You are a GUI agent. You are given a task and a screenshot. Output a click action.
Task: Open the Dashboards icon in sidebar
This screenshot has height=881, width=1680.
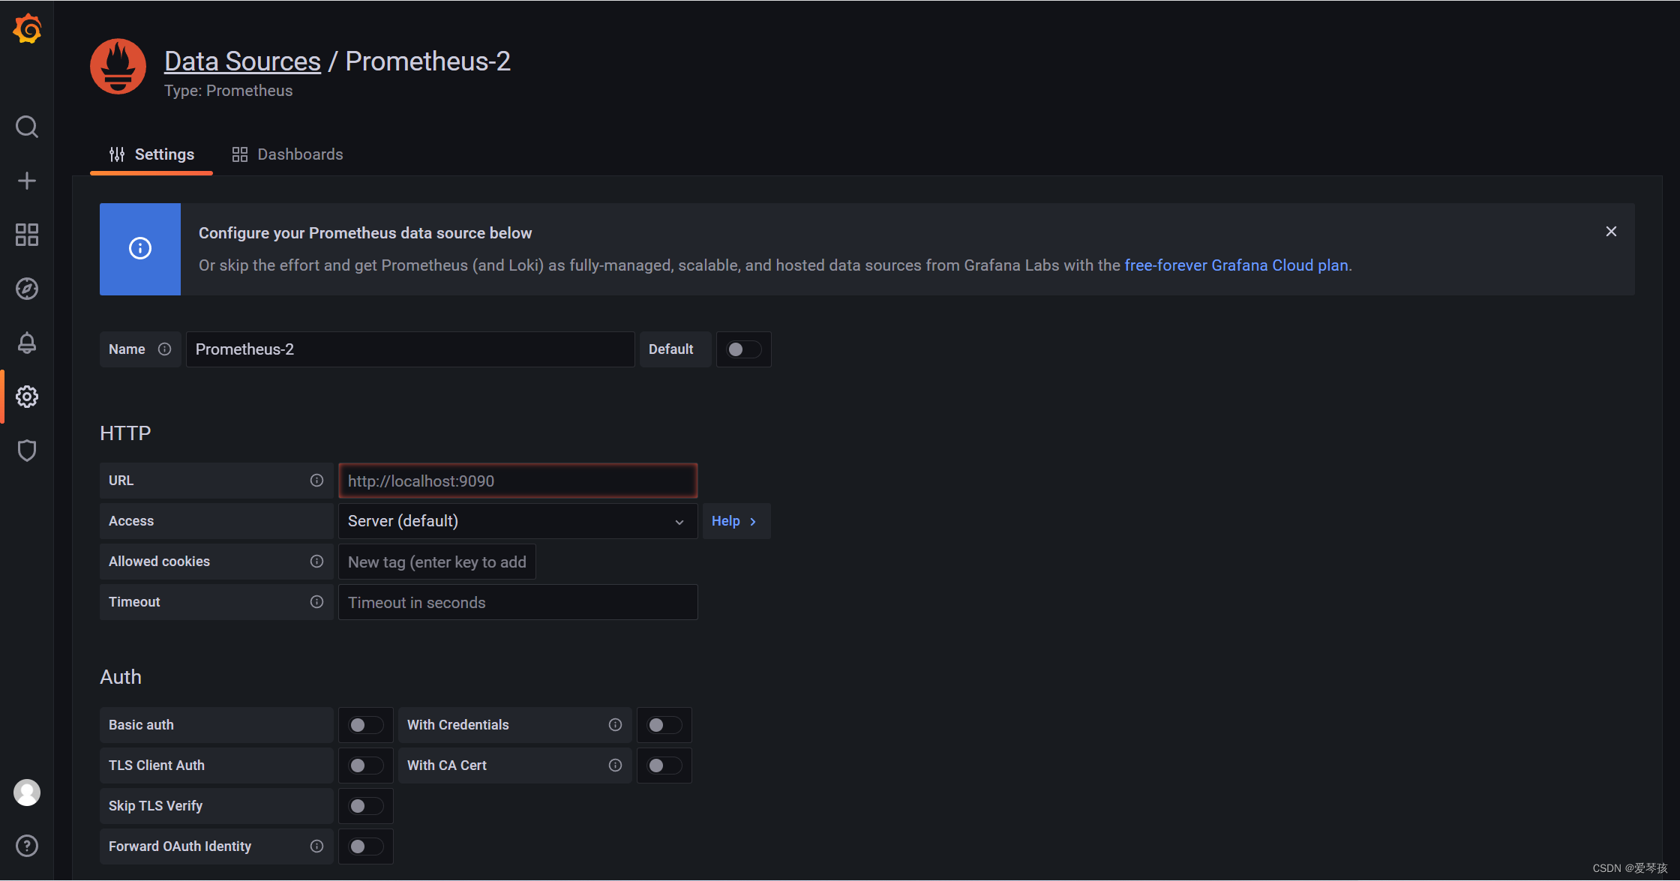pyautogui.click(x=27, y=235)
